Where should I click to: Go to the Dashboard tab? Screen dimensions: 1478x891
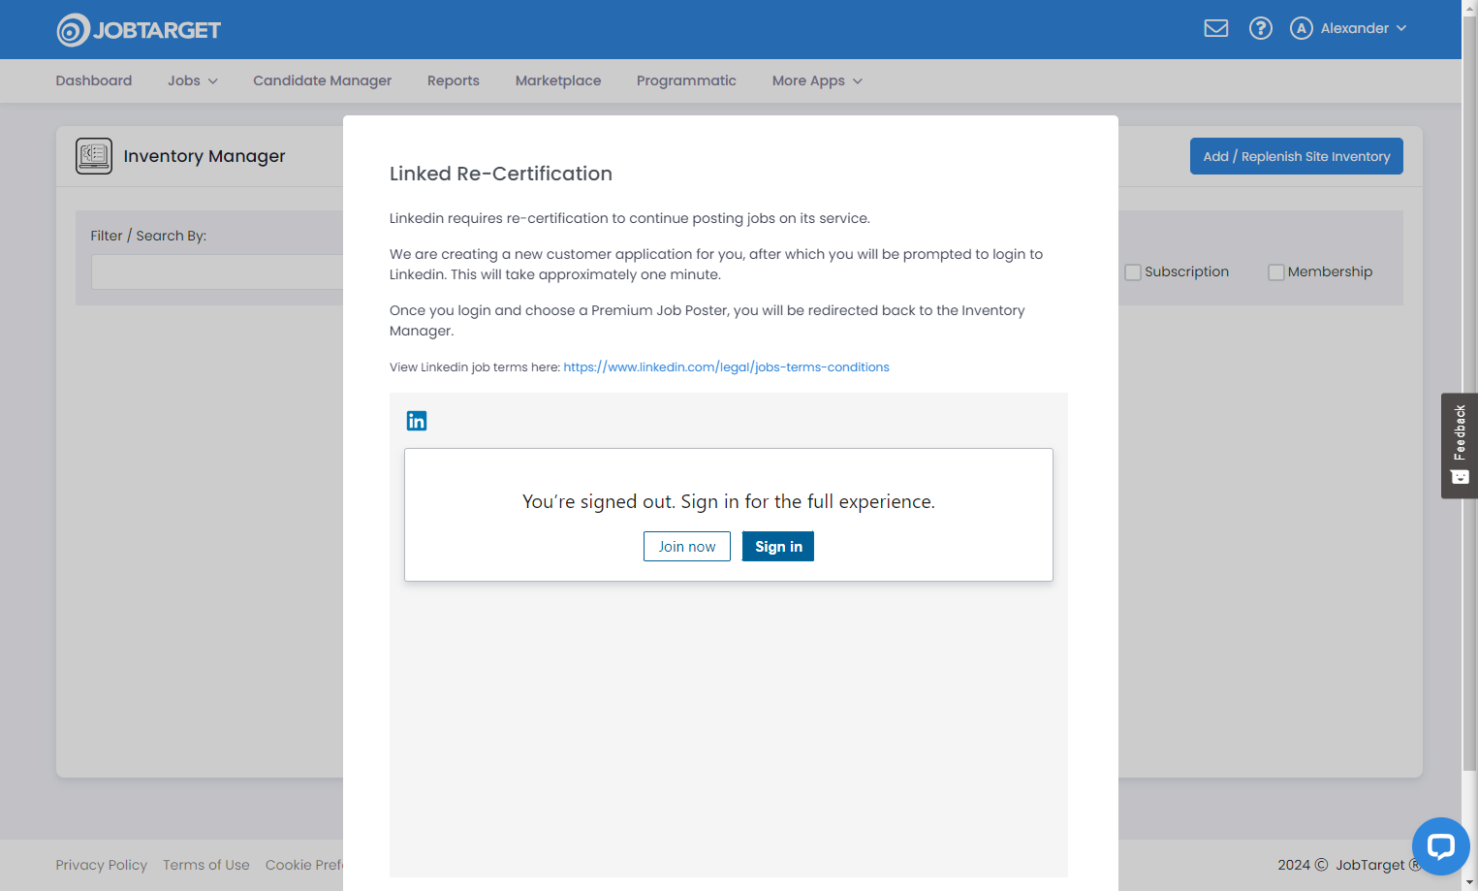coord(94,80)
